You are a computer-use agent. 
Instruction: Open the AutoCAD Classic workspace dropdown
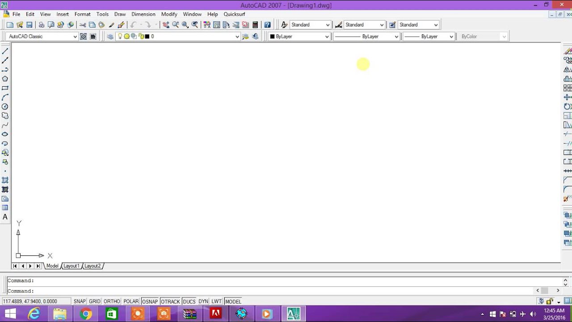coord(75,37)
